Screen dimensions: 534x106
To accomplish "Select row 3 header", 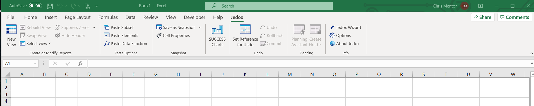I will click(6, 94).
